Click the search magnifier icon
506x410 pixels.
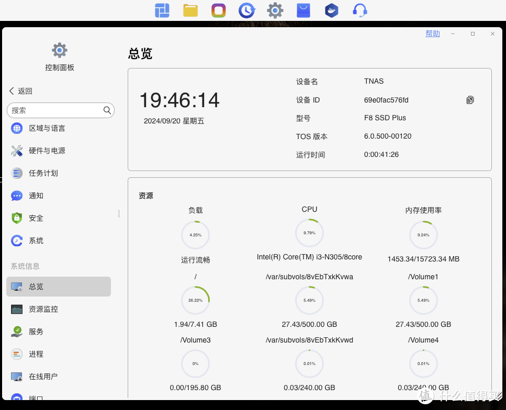coord(107,110)
